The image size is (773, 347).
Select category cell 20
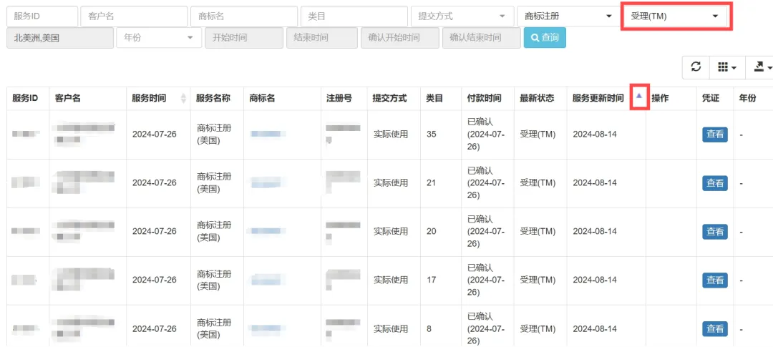coord(432,231)
